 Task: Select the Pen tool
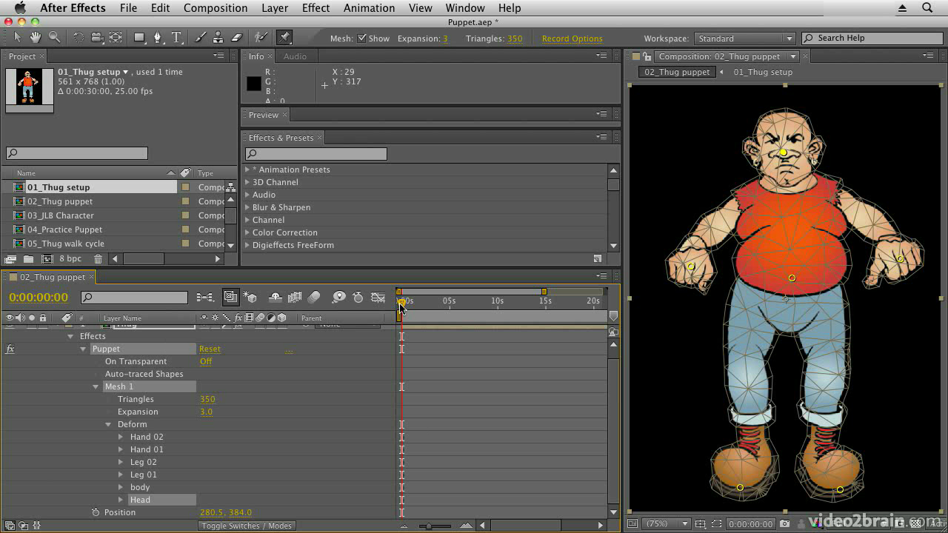[x=158, y=37]
